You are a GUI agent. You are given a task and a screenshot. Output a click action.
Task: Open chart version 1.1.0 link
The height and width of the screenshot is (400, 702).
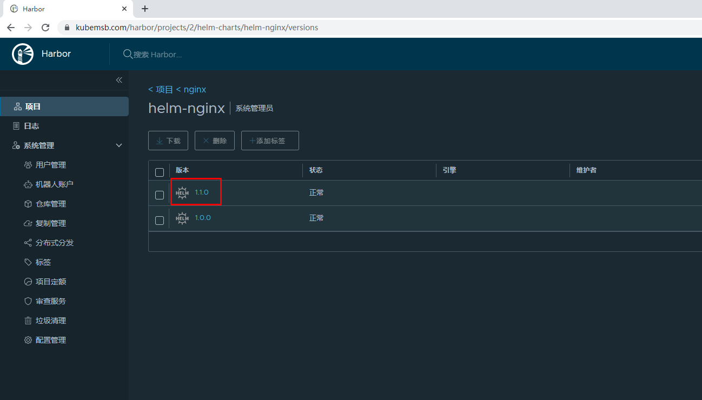click(202, 192)
